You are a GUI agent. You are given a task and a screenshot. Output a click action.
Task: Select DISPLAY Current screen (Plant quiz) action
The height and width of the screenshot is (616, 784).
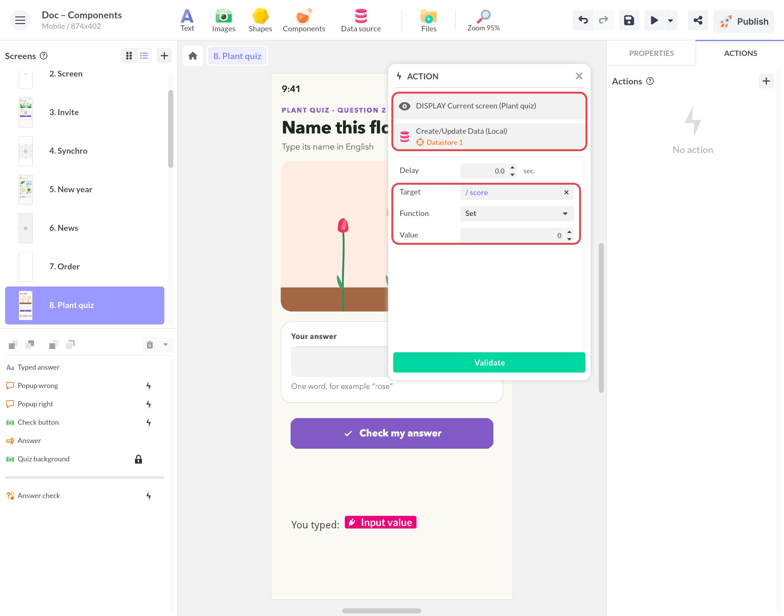click(x=489, y=106)
